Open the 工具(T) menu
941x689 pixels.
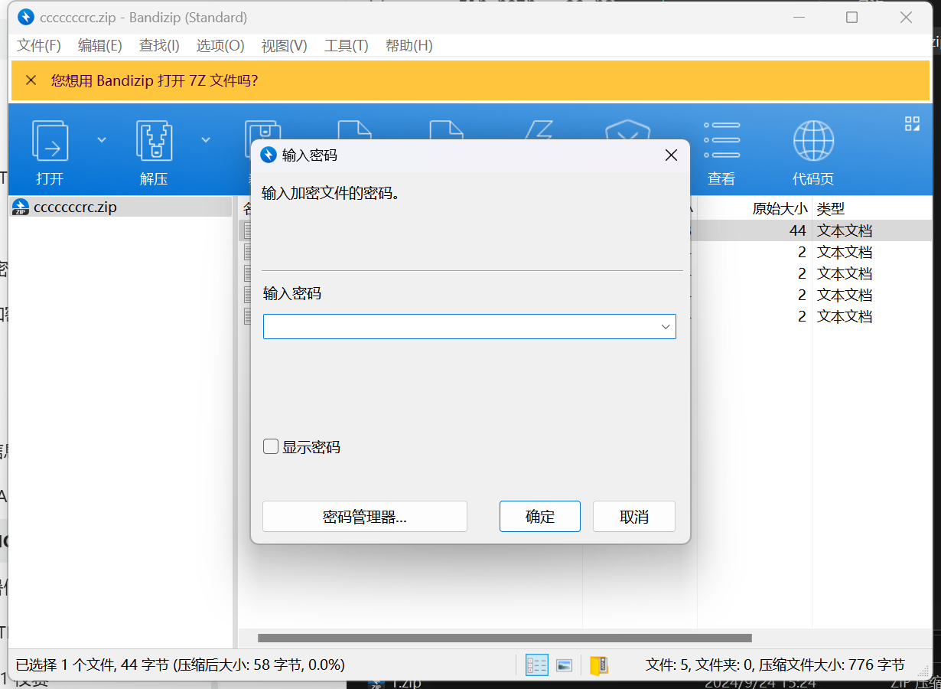pos(347,46)
